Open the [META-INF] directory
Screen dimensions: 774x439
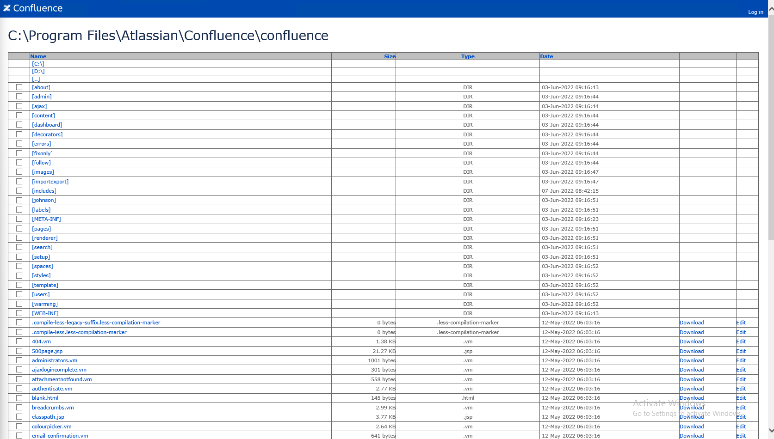(x=46, y=219)
